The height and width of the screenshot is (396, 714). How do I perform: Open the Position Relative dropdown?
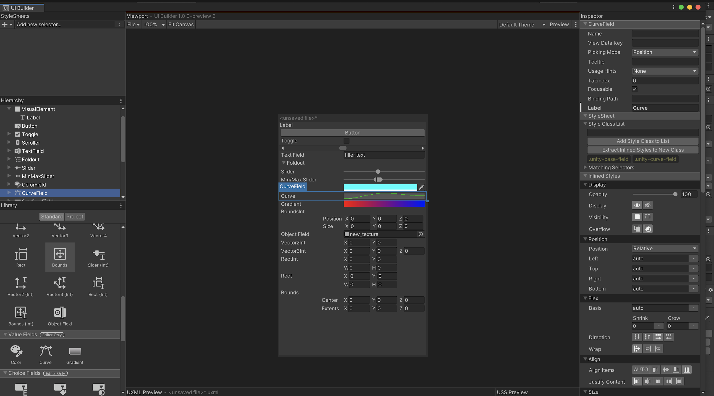point(665,248)
